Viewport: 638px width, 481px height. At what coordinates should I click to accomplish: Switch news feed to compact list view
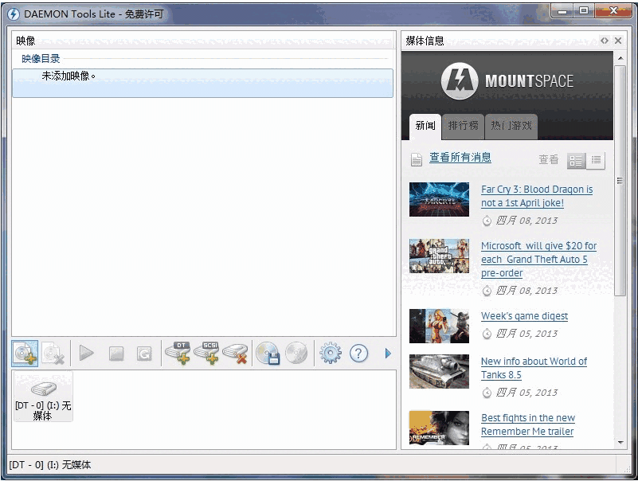(x=596, y=160)
